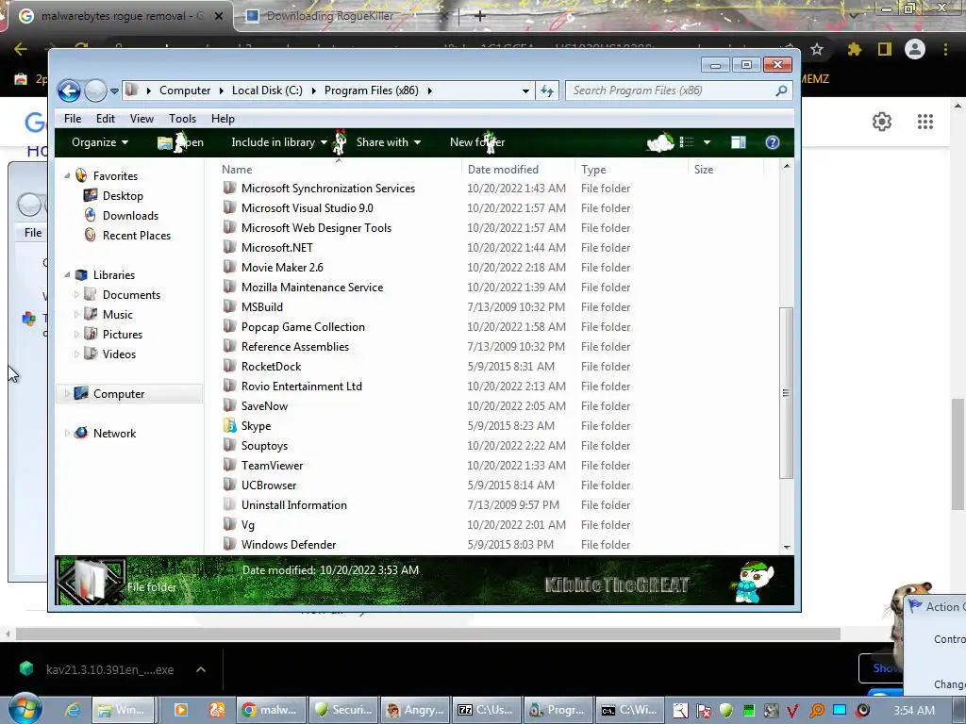Select Downloads under Favorites

coord(130,216)
